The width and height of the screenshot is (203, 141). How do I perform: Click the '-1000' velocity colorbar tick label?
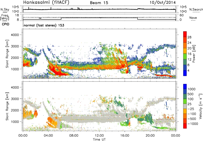(x=193, y=124)
